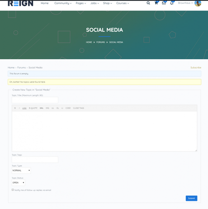The image size is (208, 209).
Task: Click 'This forum is empty.' notice
Action: (x=104, y=74)
